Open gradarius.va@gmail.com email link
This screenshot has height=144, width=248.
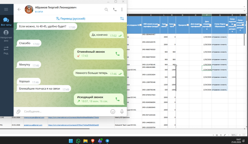[x=33, y=125]
